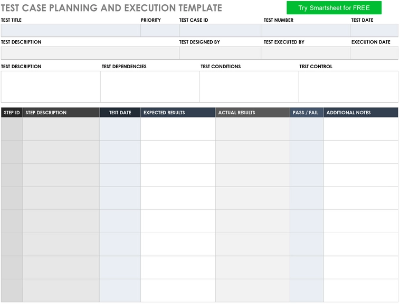400x304 pixels.
Task: Click the TEST EXECUTED BY label
Action: [284, 42]
